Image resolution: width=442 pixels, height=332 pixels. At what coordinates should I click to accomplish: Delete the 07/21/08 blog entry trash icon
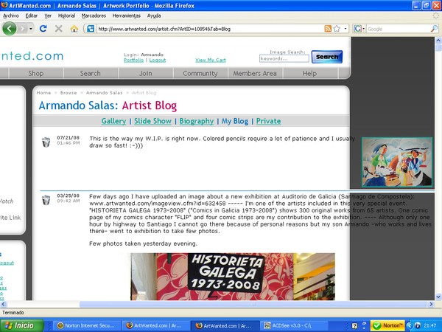(46, 142)
